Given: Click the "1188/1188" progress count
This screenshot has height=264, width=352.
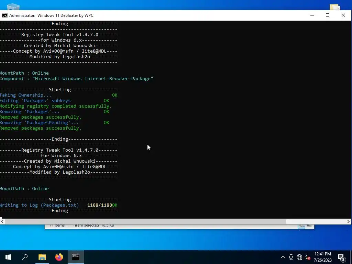Looking at the screenshot, I should pyautogui.click(x=99, y=205).
